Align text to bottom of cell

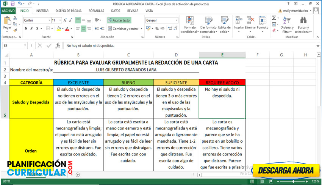pos(89,20)
